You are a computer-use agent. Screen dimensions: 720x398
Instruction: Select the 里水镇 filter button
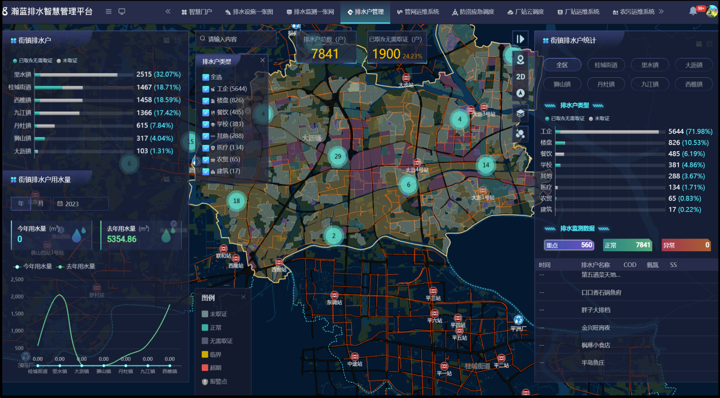[x=650, y=65]
